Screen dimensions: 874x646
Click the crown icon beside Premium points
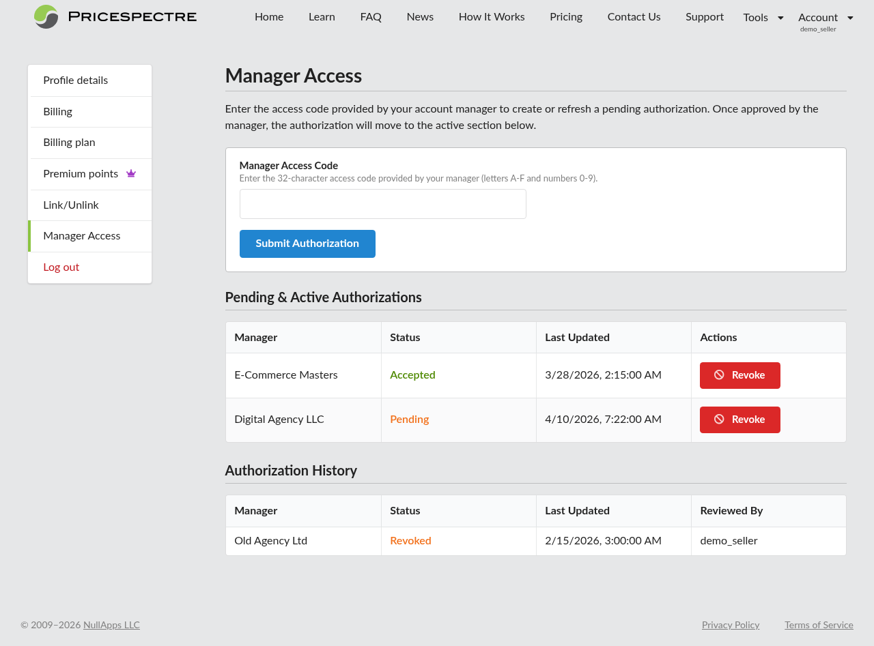point(131,173)
